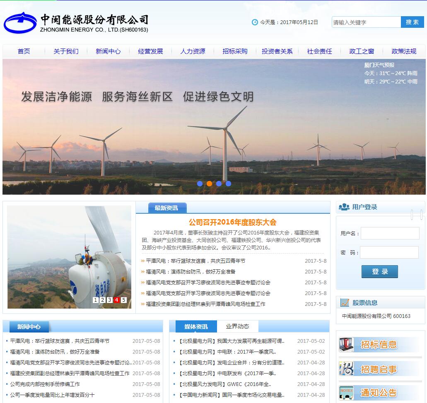Viewport: 427px width, 403px height.
Task: Open 公司完成内部控制手册修编工作 article
Action: click(45, 384)
